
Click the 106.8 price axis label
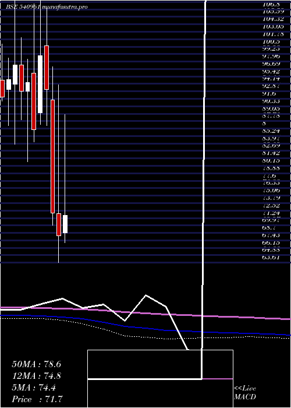(272, 5)
